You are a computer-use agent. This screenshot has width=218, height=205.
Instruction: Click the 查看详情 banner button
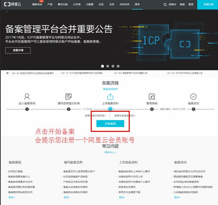click(x=18, y=50)
